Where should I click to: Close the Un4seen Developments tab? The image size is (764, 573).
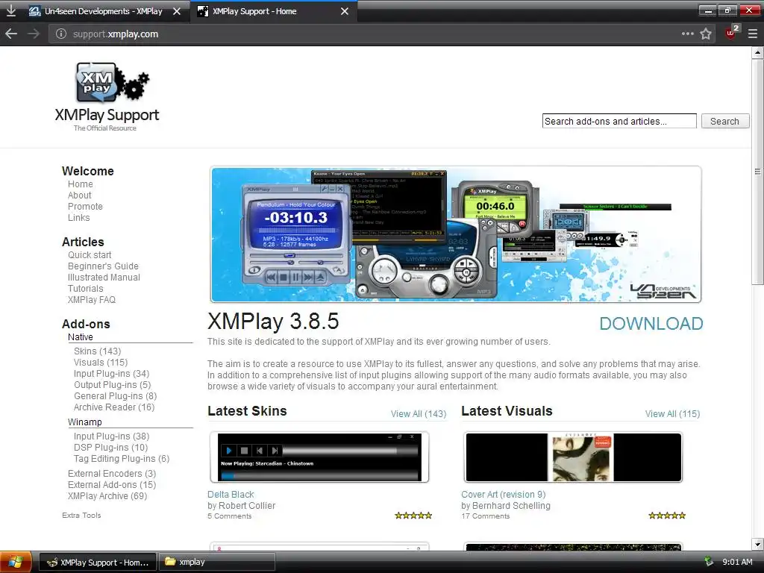pos(177,10)
